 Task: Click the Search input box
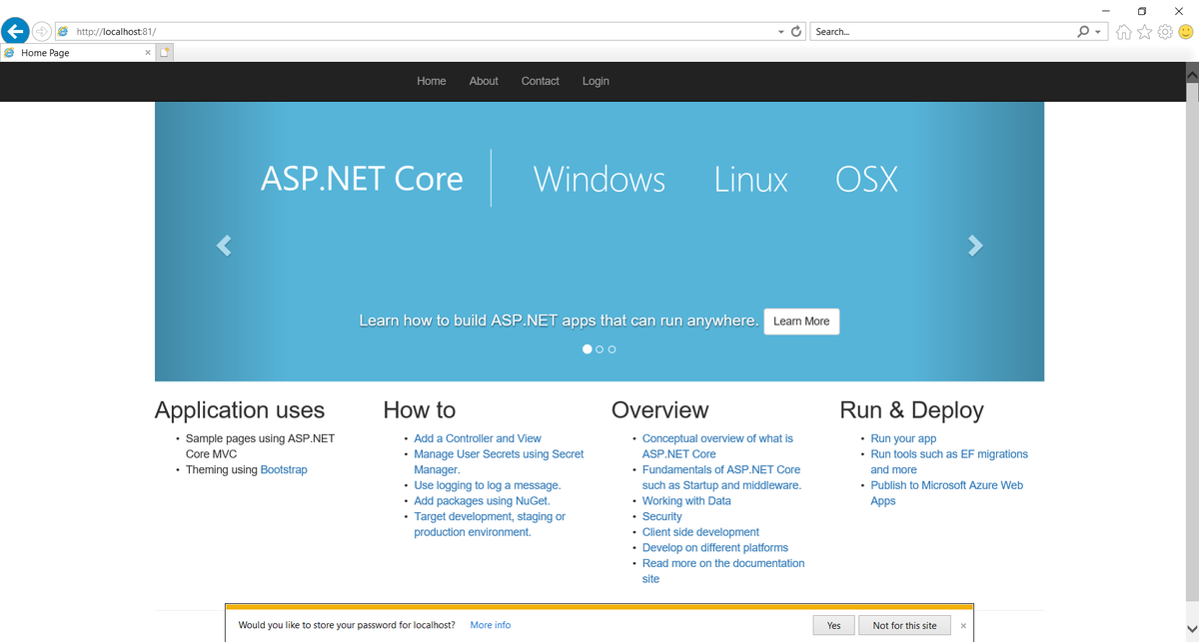point(941,32)
